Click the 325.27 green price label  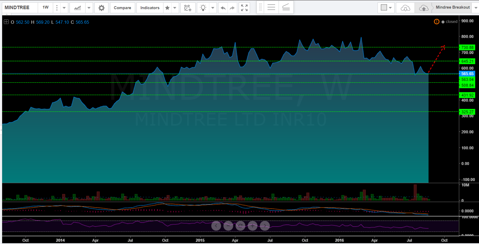467,112
